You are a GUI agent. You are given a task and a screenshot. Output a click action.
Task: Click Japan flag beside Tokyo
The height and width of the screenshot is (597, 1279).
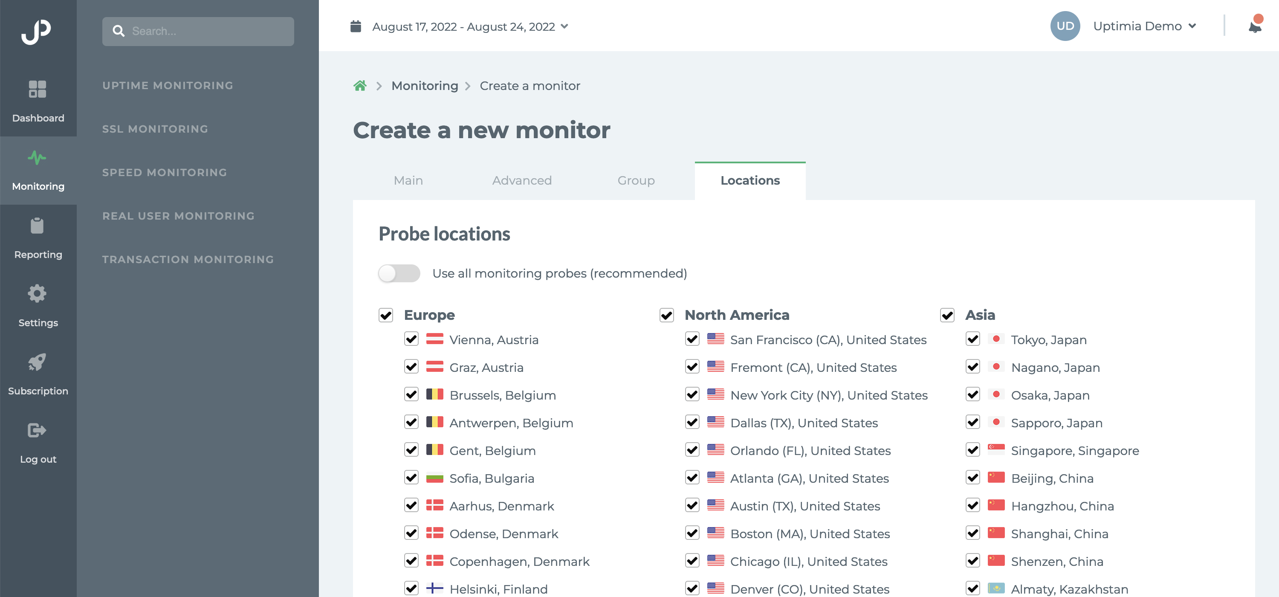click(x=996, y=339)
